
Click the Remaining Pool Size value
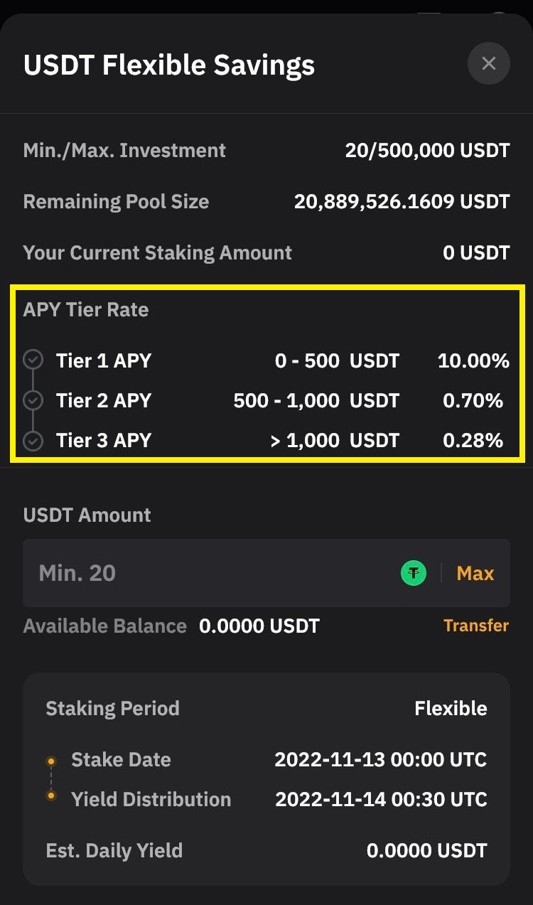pos(402,202)
